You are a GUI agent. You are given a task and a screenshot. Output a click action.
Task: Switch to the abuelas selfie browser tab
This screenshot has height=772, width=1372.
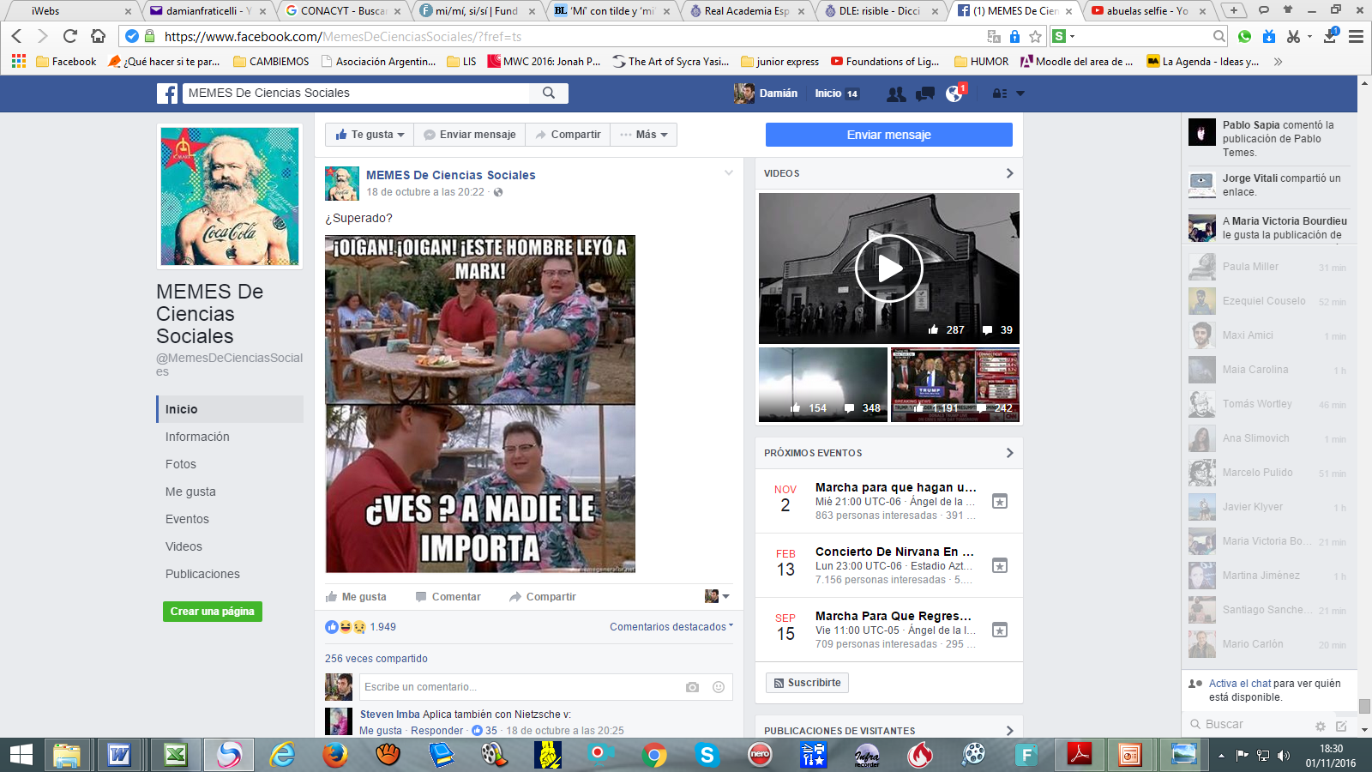(x=1146, y=11)
